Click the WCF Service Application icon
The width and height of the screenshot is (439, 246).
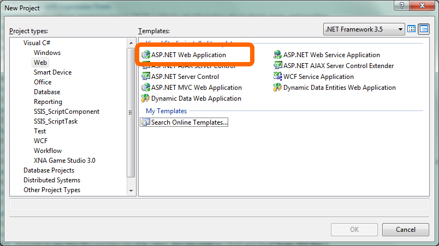coord(277,76)
